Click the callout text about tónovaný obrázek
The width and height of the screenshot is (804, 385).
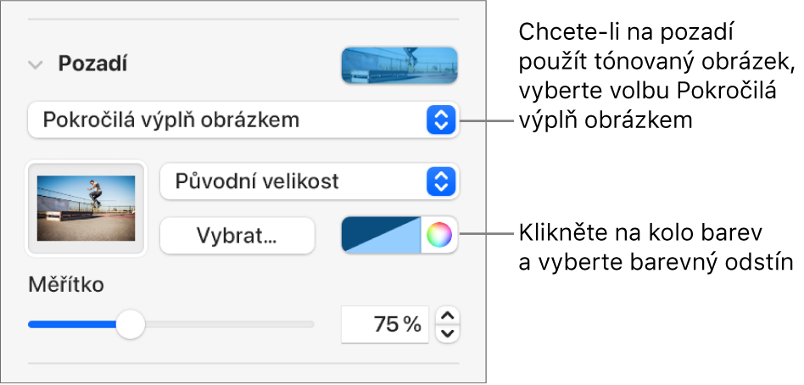(x=657, y=76)
